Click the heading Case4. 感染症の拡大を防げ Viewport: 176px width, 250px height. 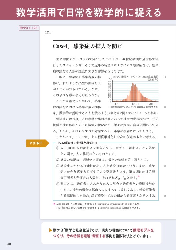pos(88,46)
